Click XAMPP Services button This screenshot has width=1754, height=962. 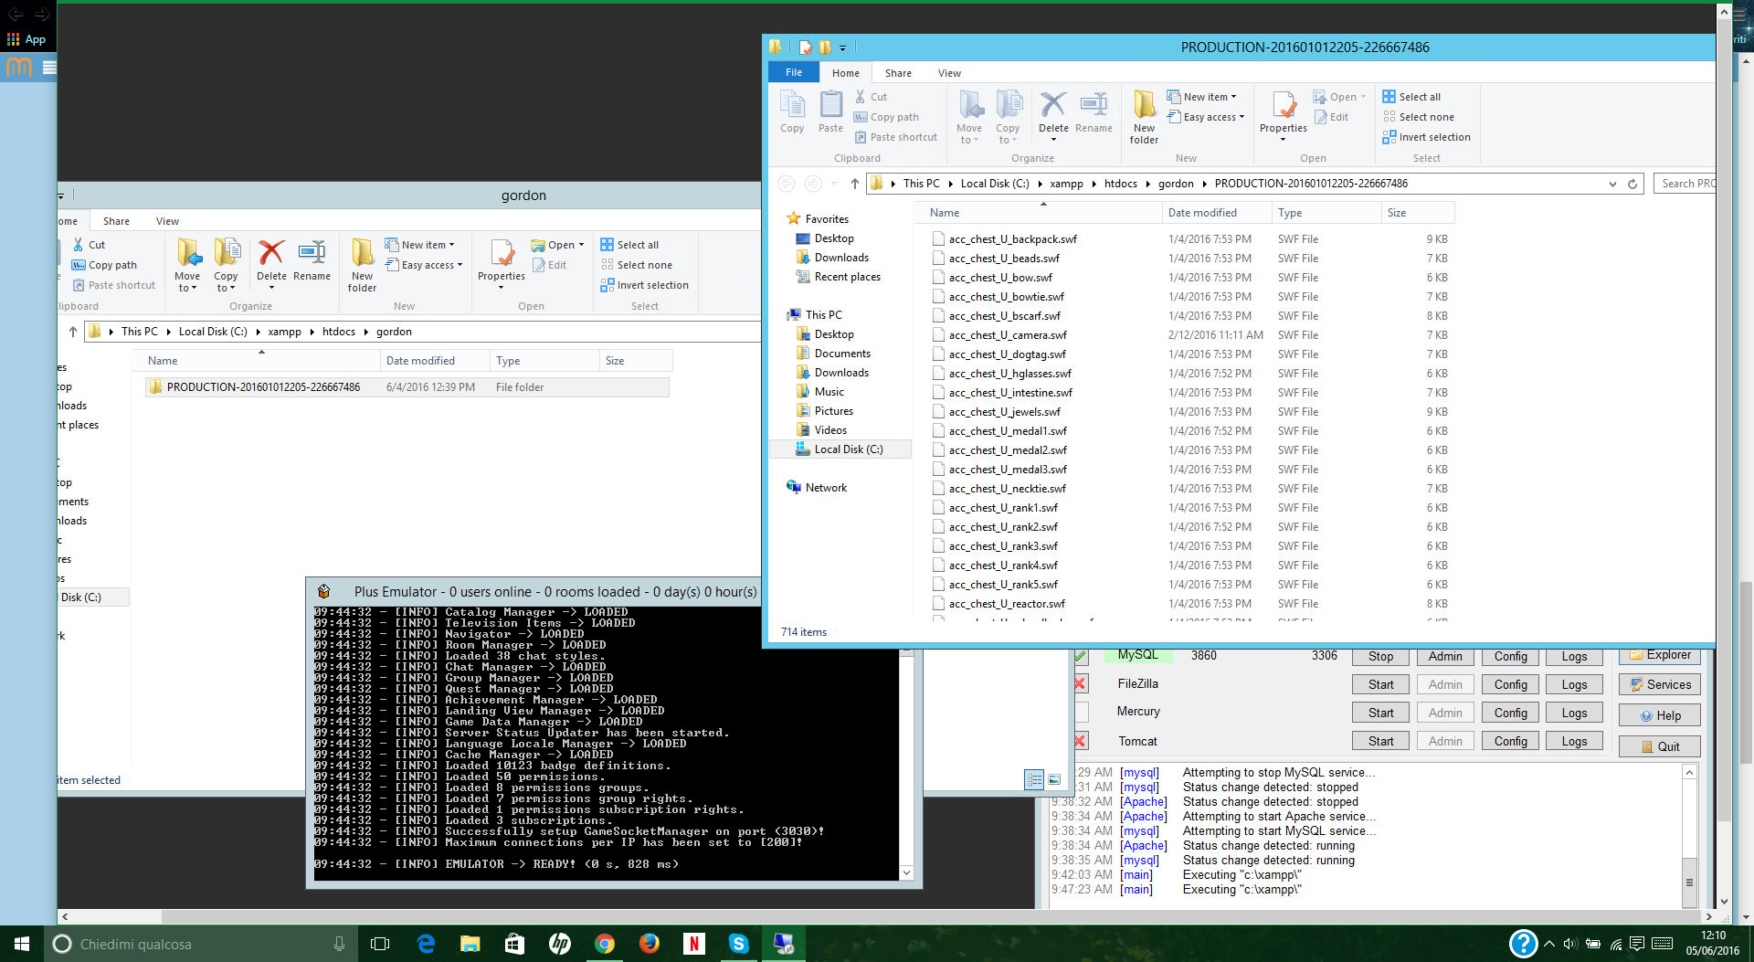click(1659, 684)
